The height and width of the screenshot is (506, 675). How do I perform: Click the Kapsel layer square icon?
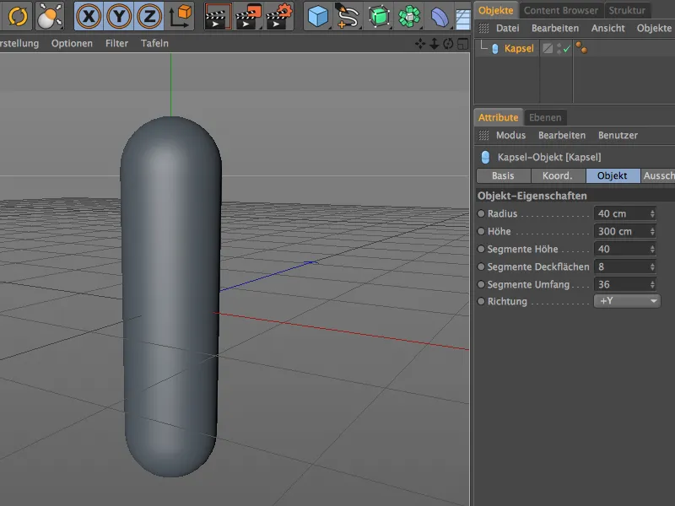(548, 48)
